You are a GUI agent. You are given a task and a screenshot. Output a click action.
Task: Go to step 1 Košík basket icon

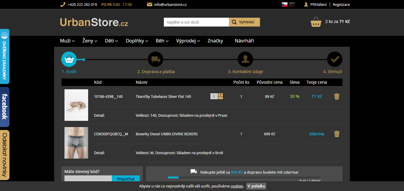pos(69,59)
